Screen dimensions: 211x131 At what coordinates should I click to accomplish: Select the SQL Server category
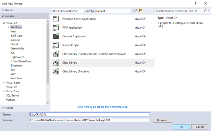[13, 96]
